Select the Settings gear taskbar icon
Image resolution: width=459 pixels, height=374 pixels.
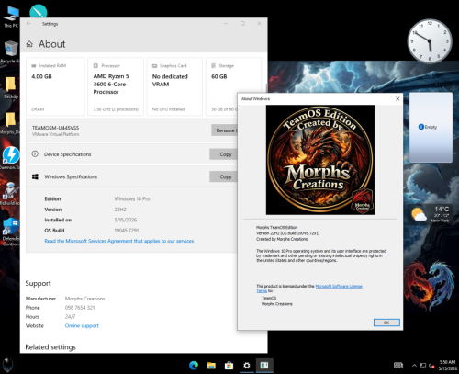247,366
